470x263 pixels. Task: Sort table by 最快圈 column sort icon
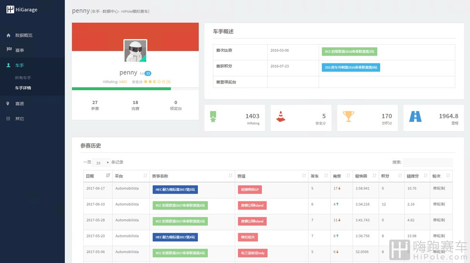point(375,176)
